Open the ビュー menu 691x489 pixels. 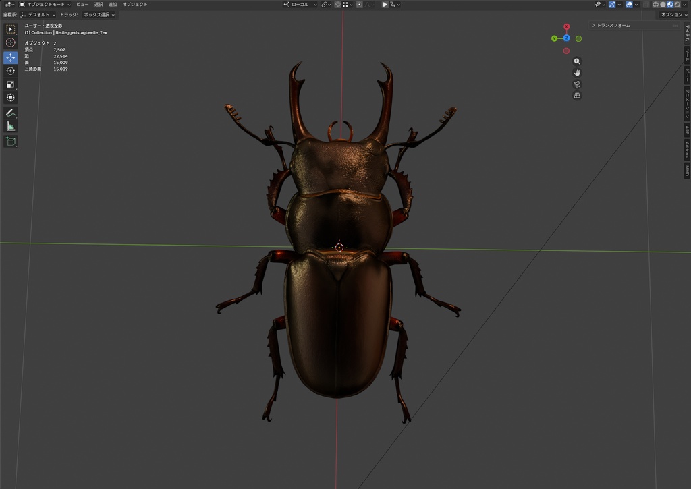pos(82,5)
